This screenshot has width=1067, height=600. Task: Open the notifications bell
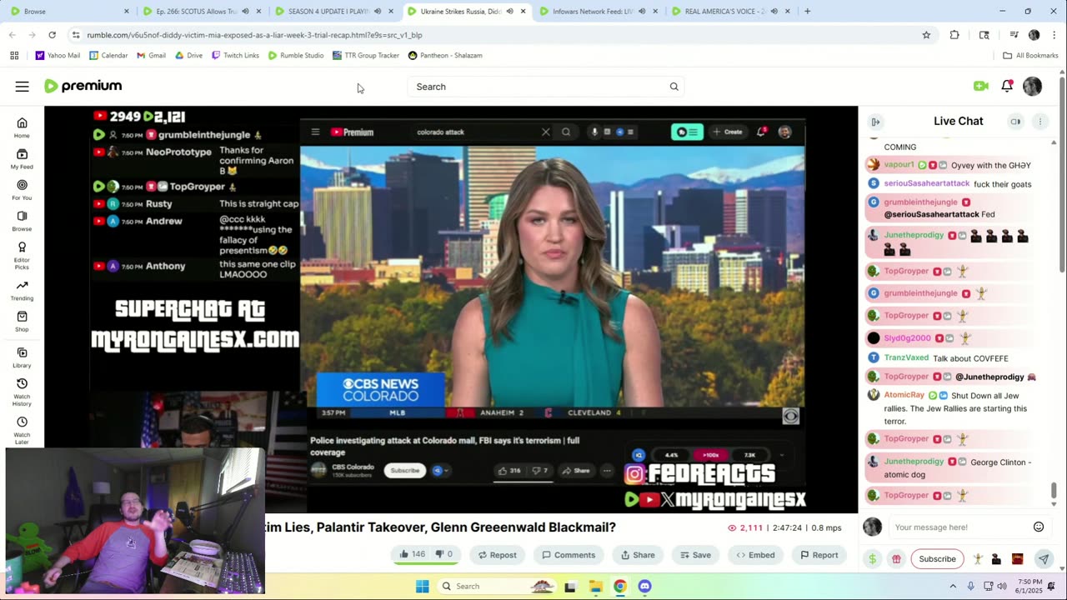(x=1007, y=86)
